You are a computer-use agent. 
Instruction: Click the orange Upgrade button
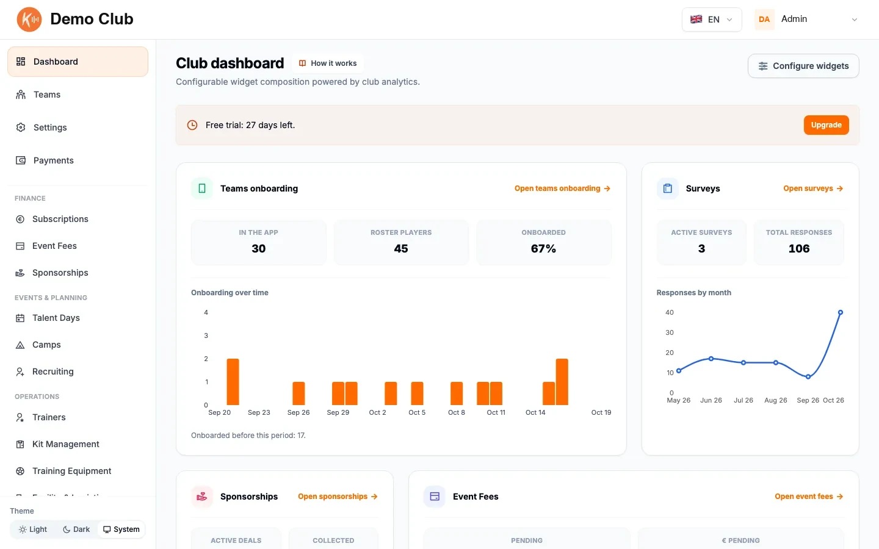point(826,125)
